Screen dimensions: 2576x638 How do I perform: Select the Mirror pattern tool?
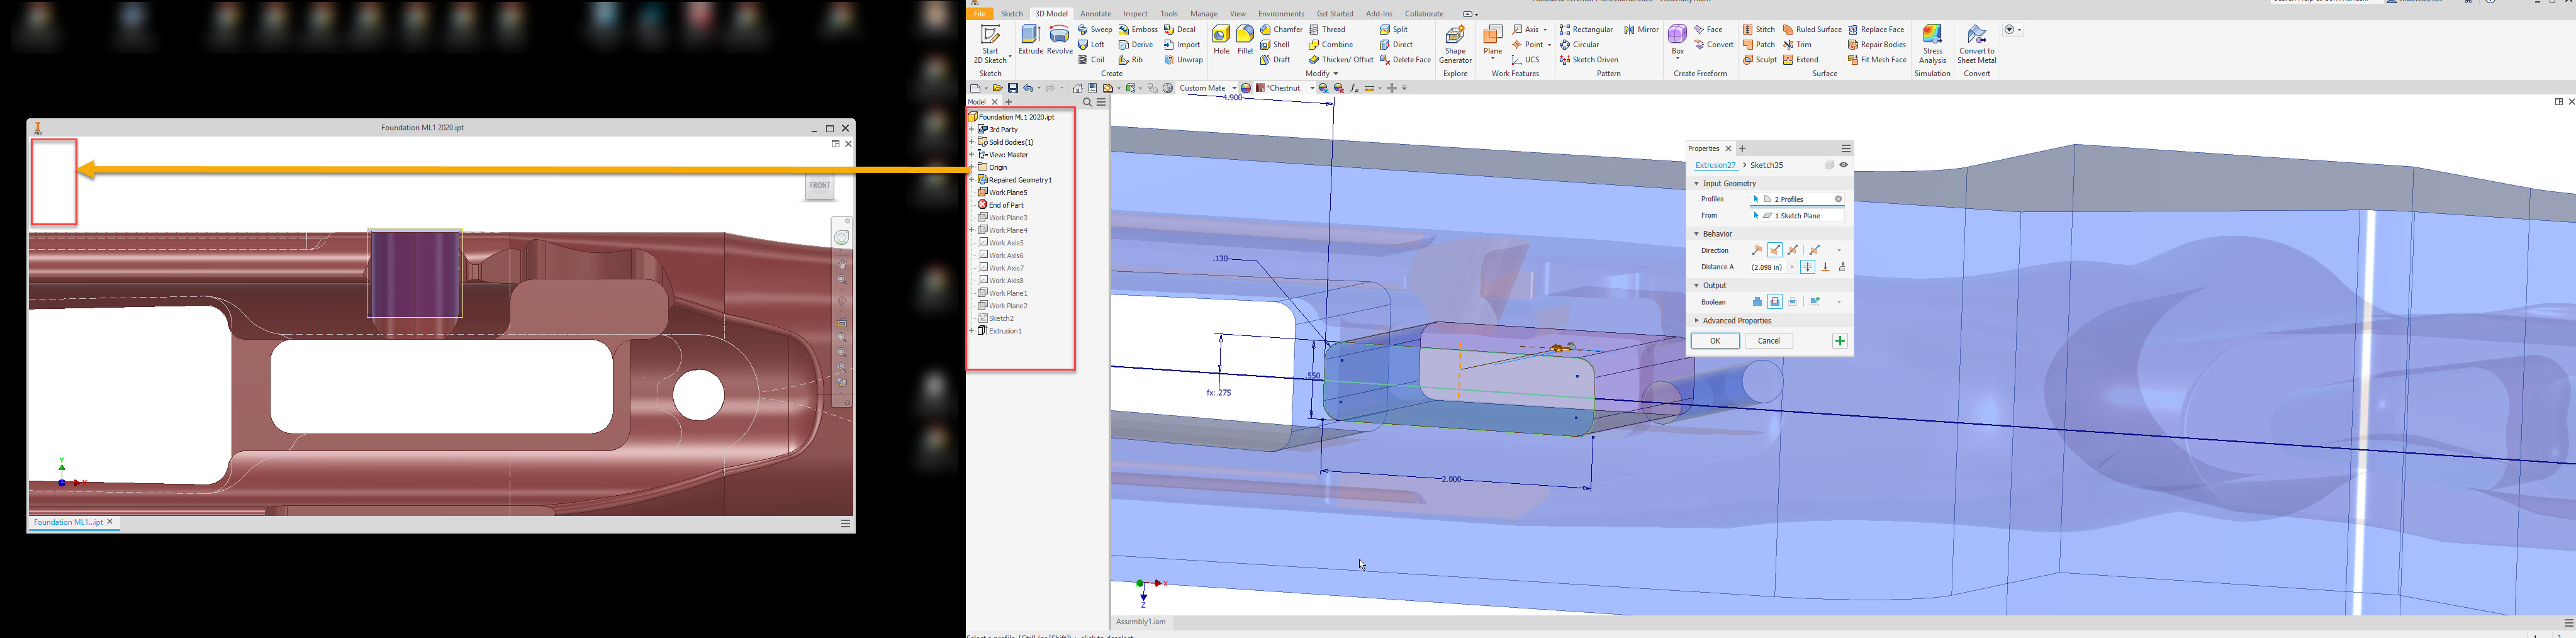(x=1641, y=29)
